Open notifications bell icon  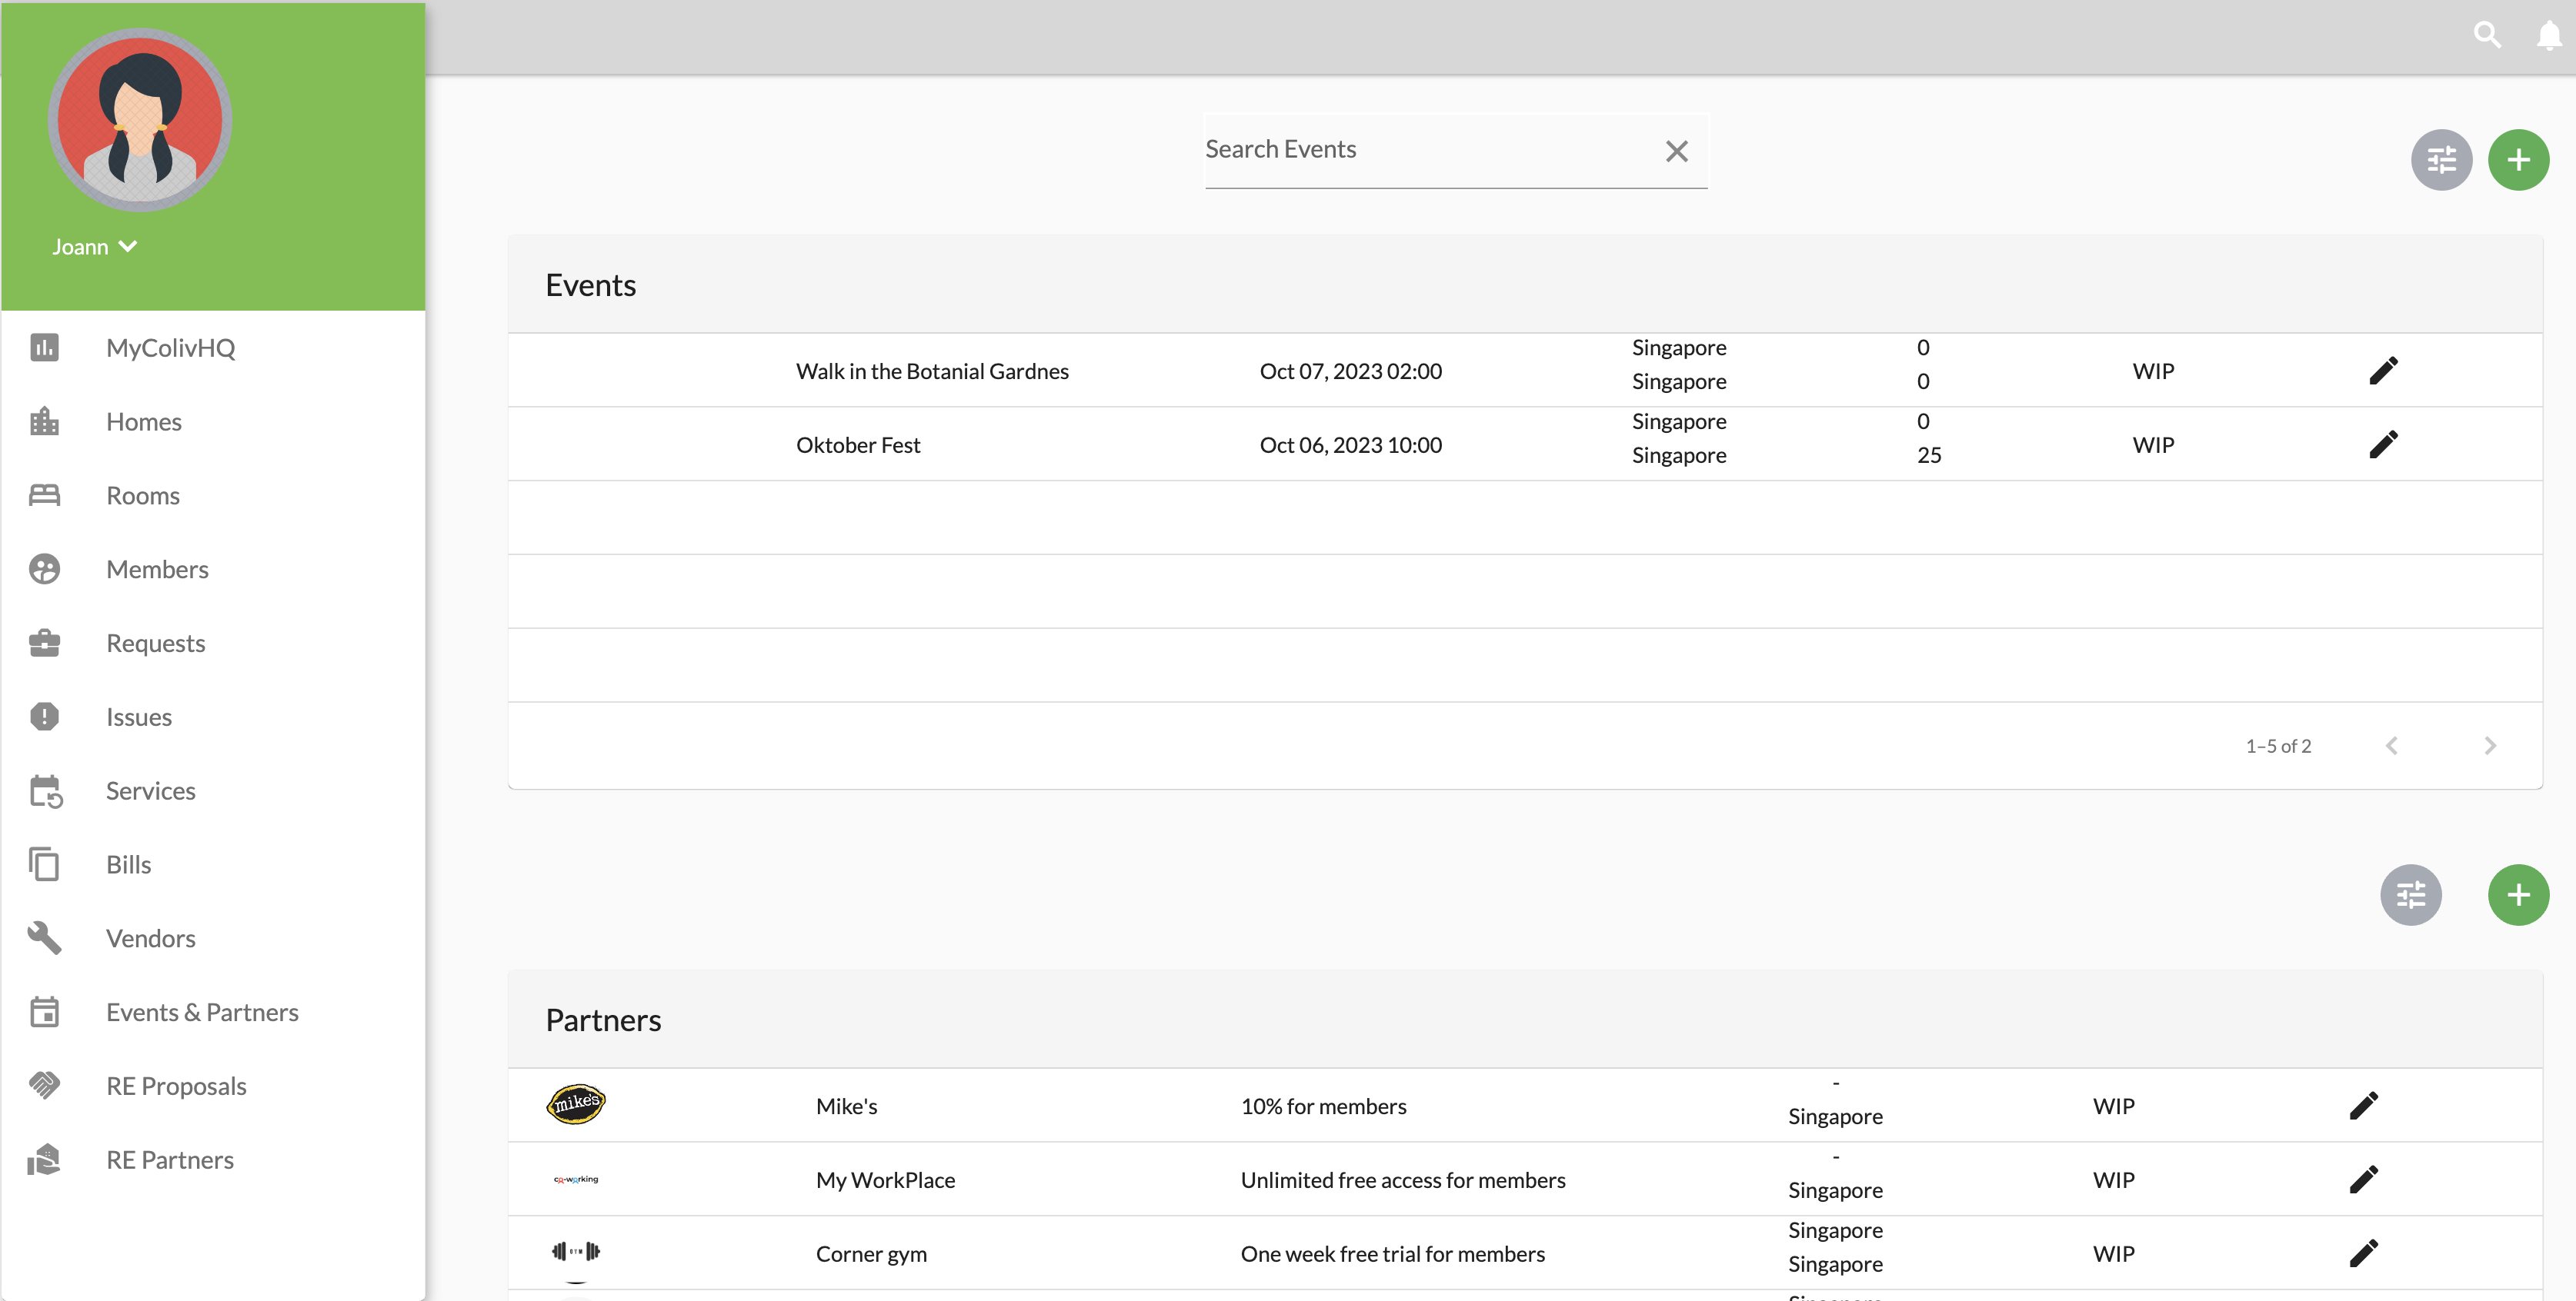(x=2548, y=36)
